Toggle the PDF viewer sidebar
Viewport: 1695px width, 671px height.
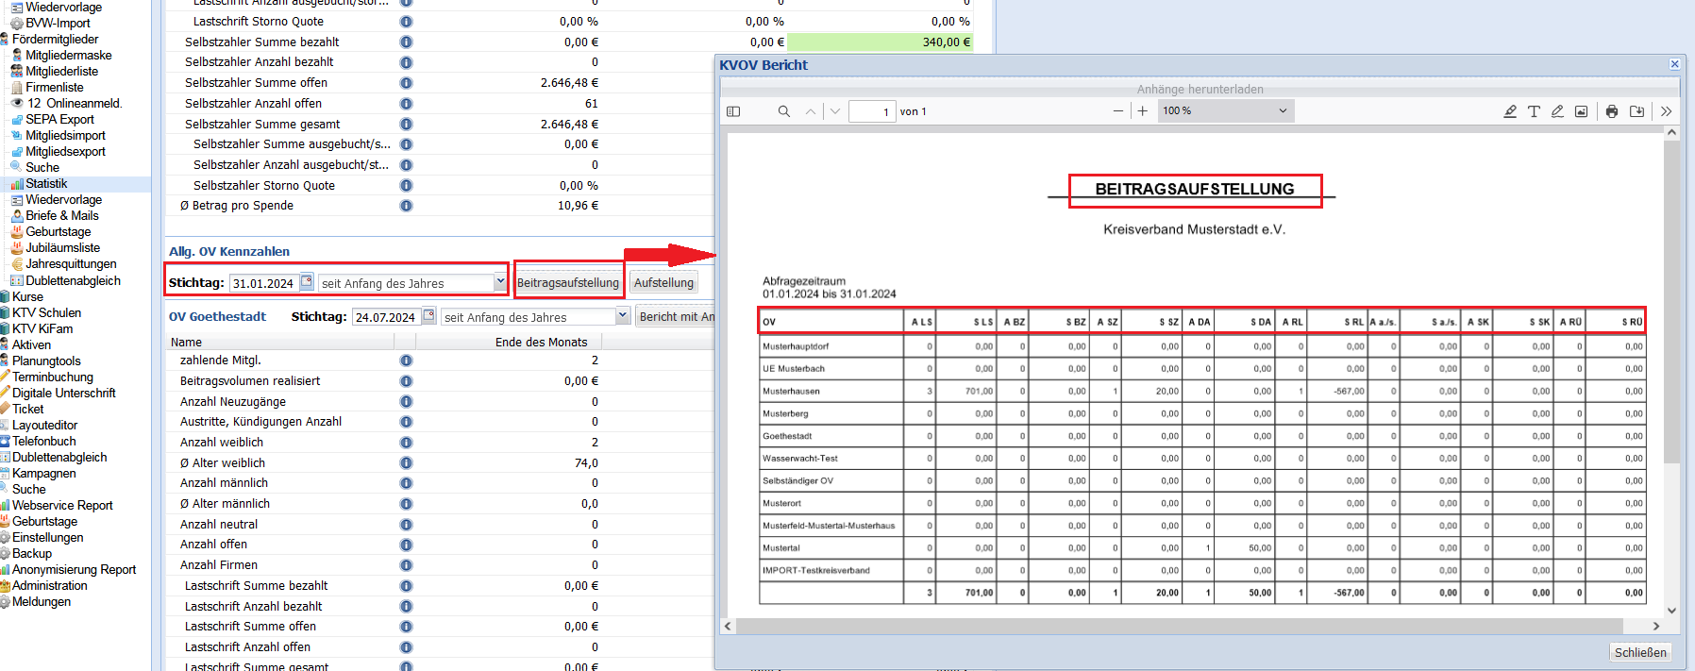[733, 111]
